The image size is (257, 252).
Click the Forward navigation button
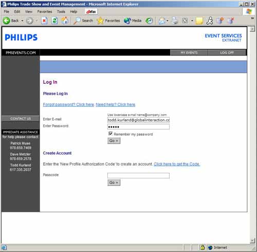[29, 21]
